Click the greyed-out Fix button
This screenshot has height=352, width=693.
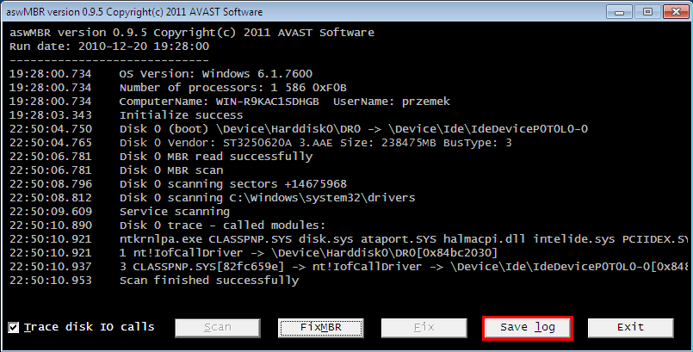[x=424, y=328]
